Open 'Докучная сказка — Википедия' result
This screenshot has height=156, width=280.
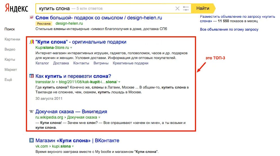point(71,112)
